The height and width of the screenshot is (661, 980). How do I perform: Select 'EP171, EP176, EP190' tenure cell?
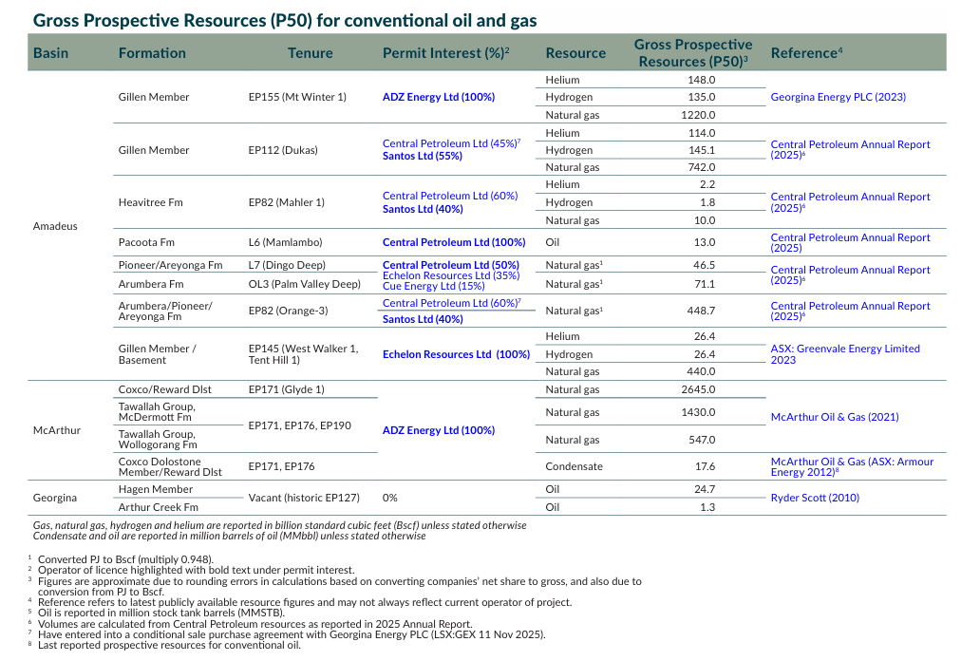[x=299, y=425]
